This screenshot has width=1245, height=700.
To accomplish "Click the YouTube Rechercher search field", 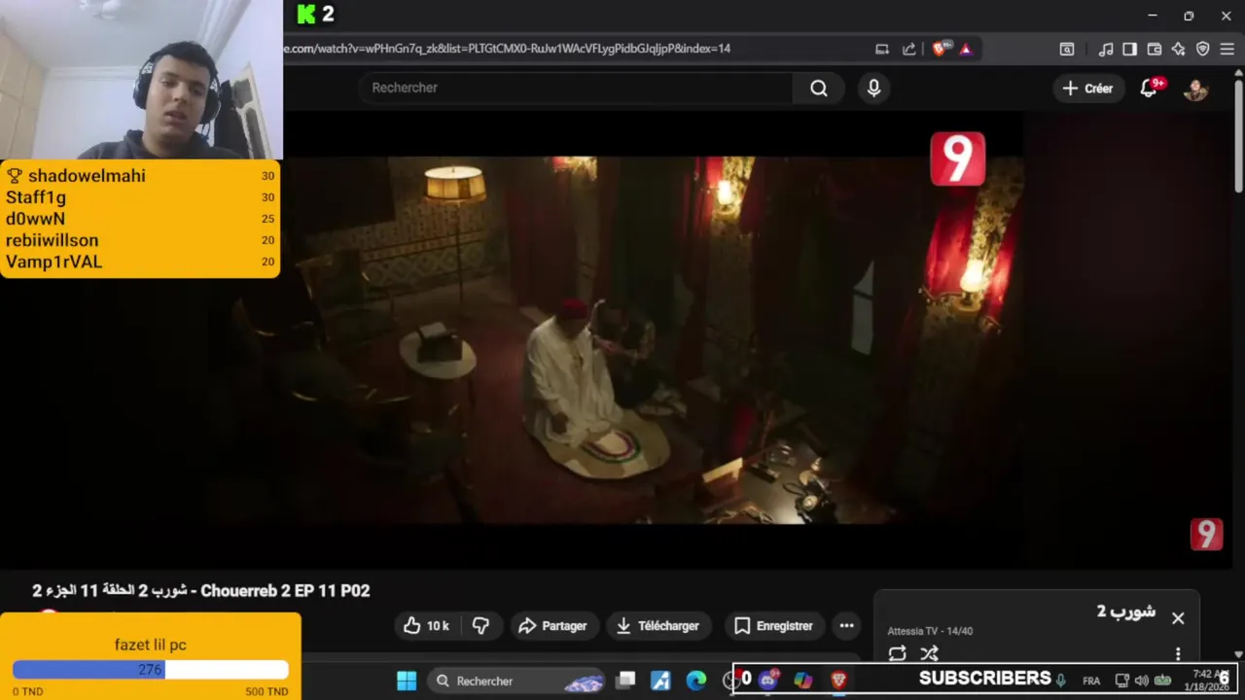I will click(x=576, y=87).
